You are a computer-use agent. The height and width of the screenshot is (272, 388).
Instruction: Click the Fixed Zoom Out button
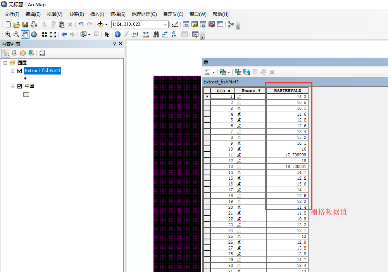[53, 35]
